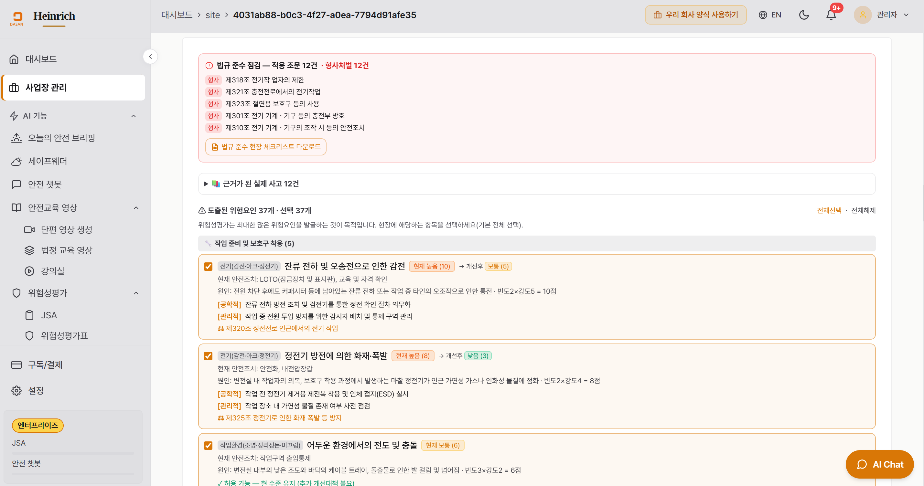The width and height of the screenshot is (924, 486).
Task: Click the site breadcrumb segment
Action: coord(213,15)
